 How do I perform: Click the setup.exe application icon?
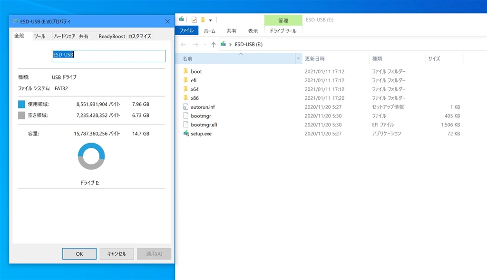(186, 134)
